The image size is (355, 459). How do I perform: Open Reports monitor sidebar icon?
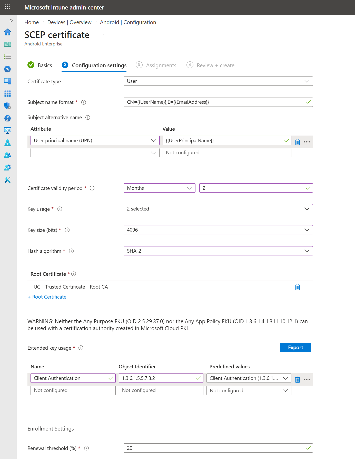8,130
